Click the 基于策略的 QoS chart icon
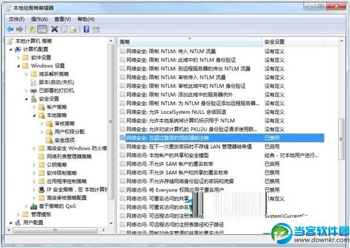 click(x=34, y=206)
